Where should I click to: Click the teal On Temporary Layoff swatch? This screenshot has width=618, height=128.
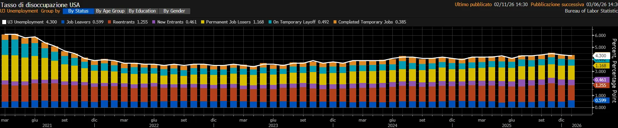point(270,22)
